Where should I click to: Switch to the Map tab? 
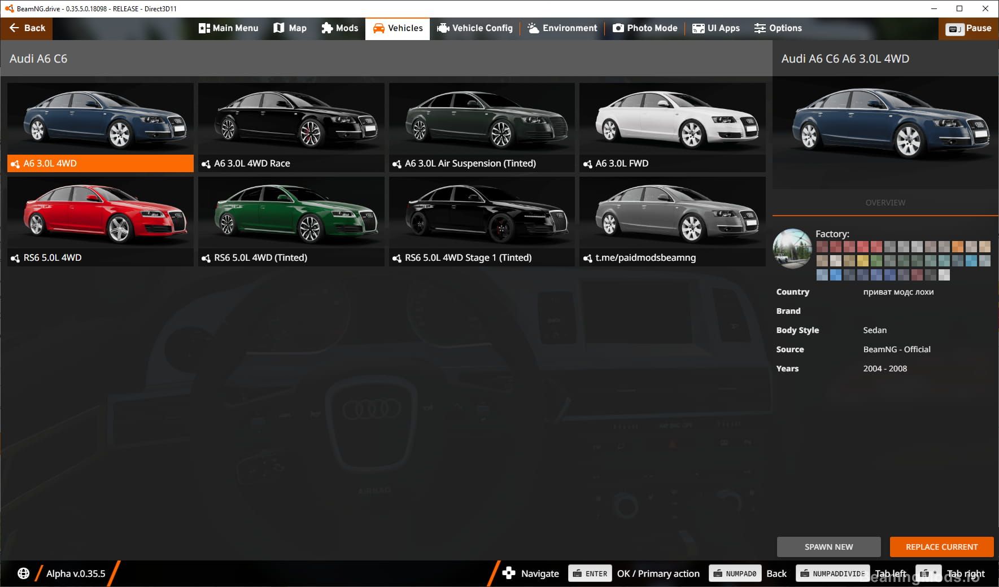[290, 28]
